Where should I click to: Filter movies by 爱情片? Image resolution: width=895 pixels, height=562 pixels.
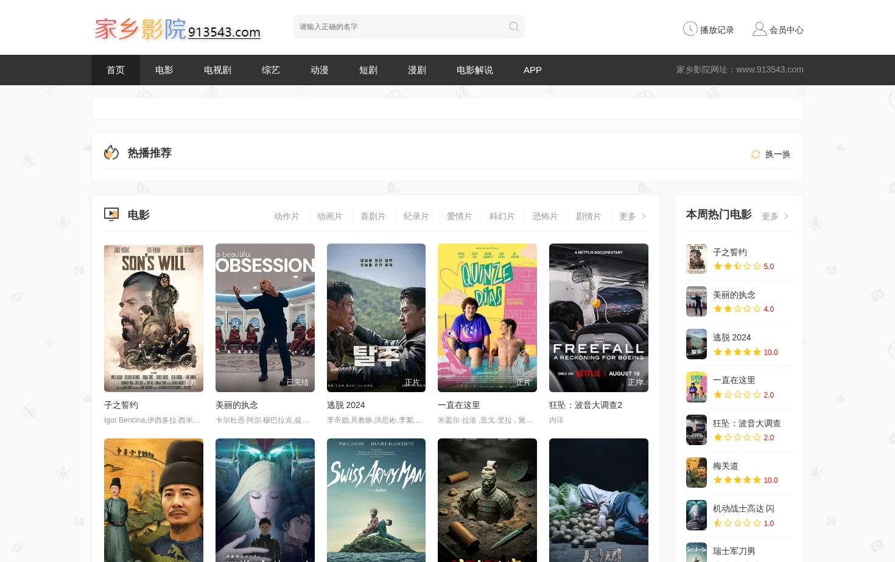click(x=460, y=216)
